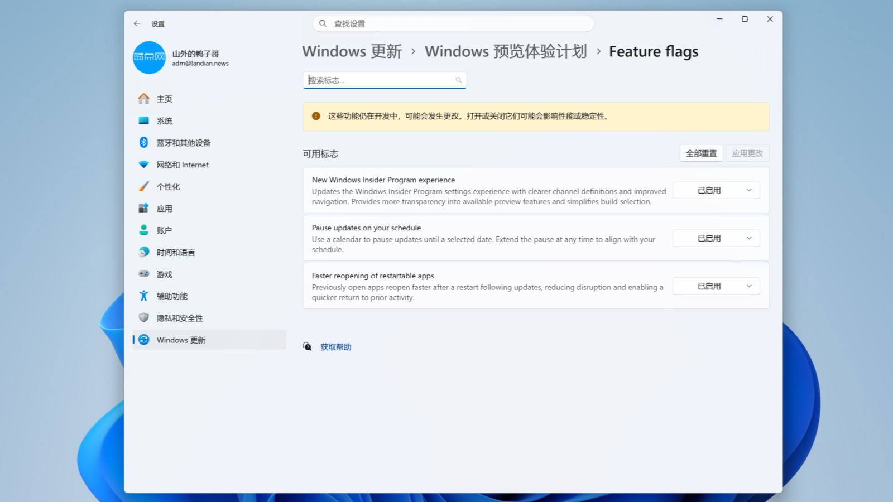This screenshot has width=893, height=502.
Task: Expand dropdown for New Windows Insider Program experience
Action: click(716, 190)
